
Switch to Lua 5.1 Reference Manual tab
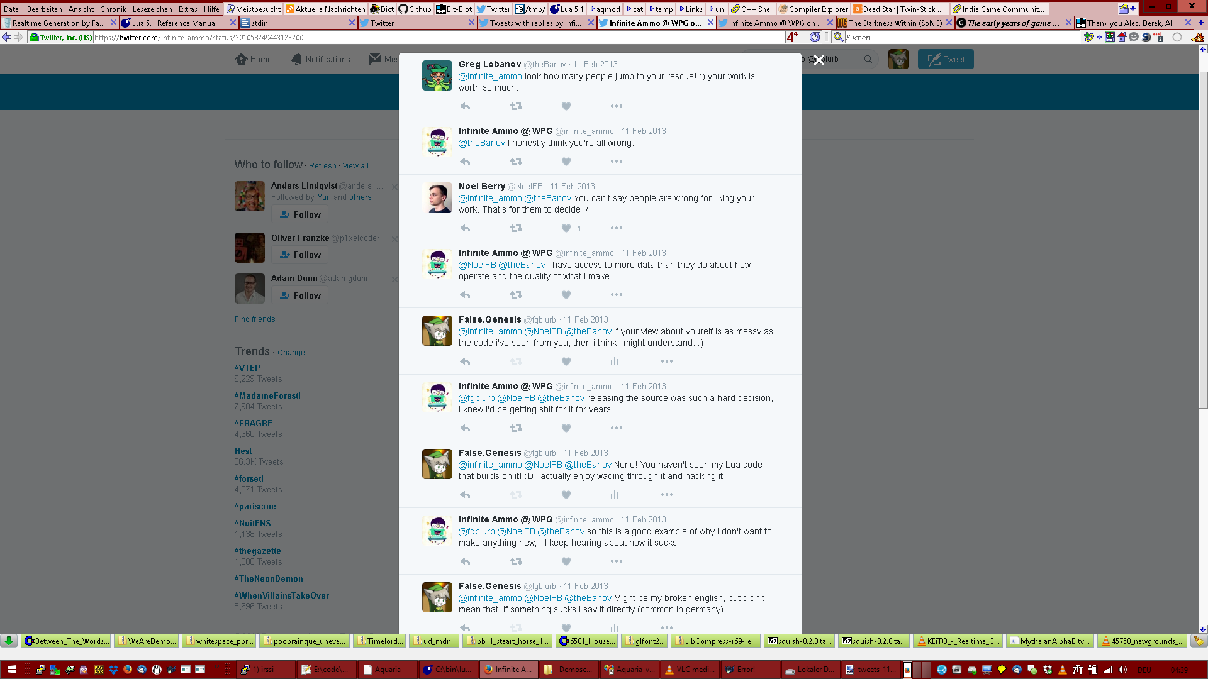click(174, 23)
